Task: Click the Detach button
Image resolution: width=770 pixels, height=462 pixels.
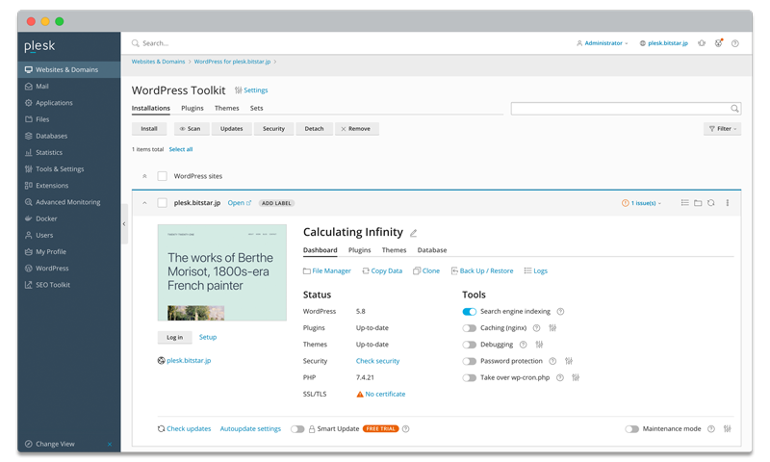Action: 315,129
